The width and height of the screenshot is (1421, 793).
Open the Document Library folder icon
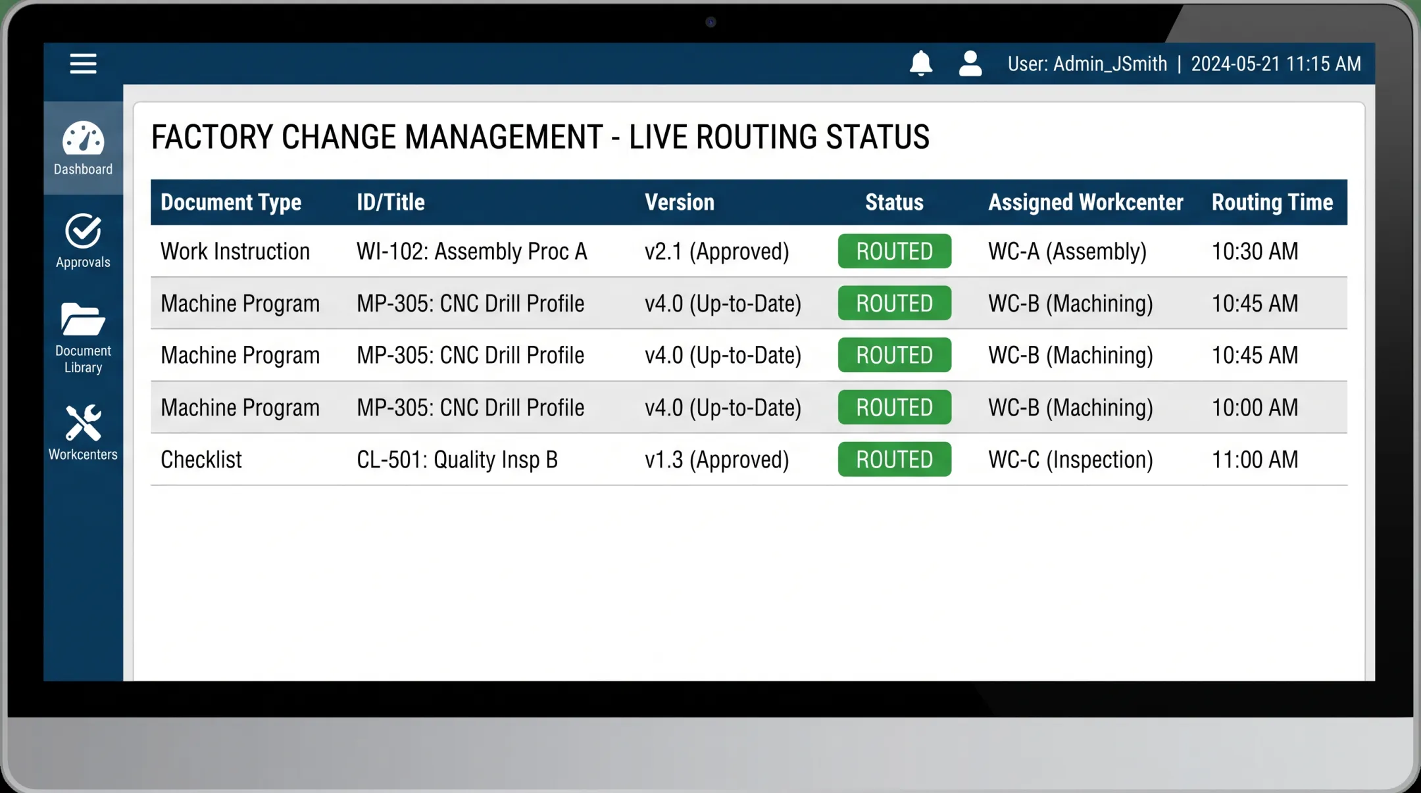83,319
